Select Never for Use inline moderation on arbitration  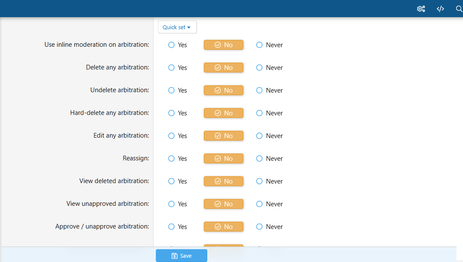pos(259,45)
